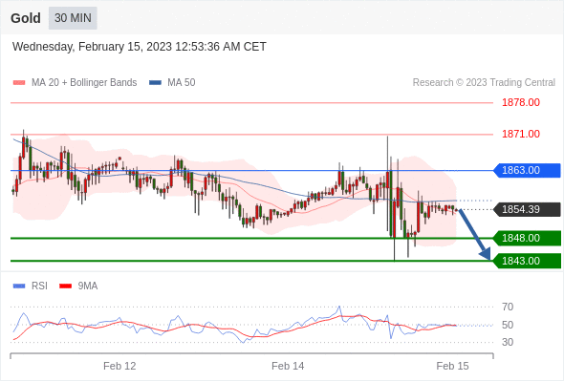
Task: Click the green 1843.00 support tag
Action: pyautogui.click(x=527, y=261)
